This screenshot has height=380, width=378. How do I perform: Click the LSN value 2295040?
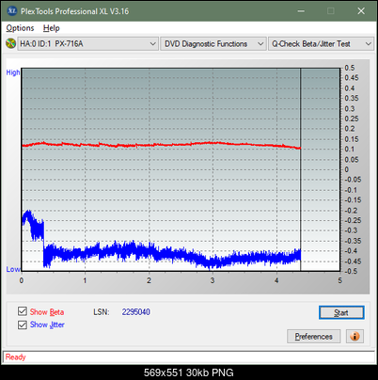pos(136,312)
